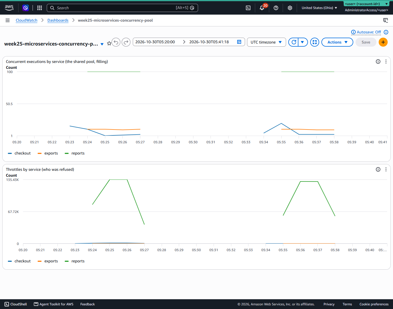This screenshot has height=309, width=393.
Task: Redo the dashboard change
Action: pyautogui.click(x=126, y=42)
